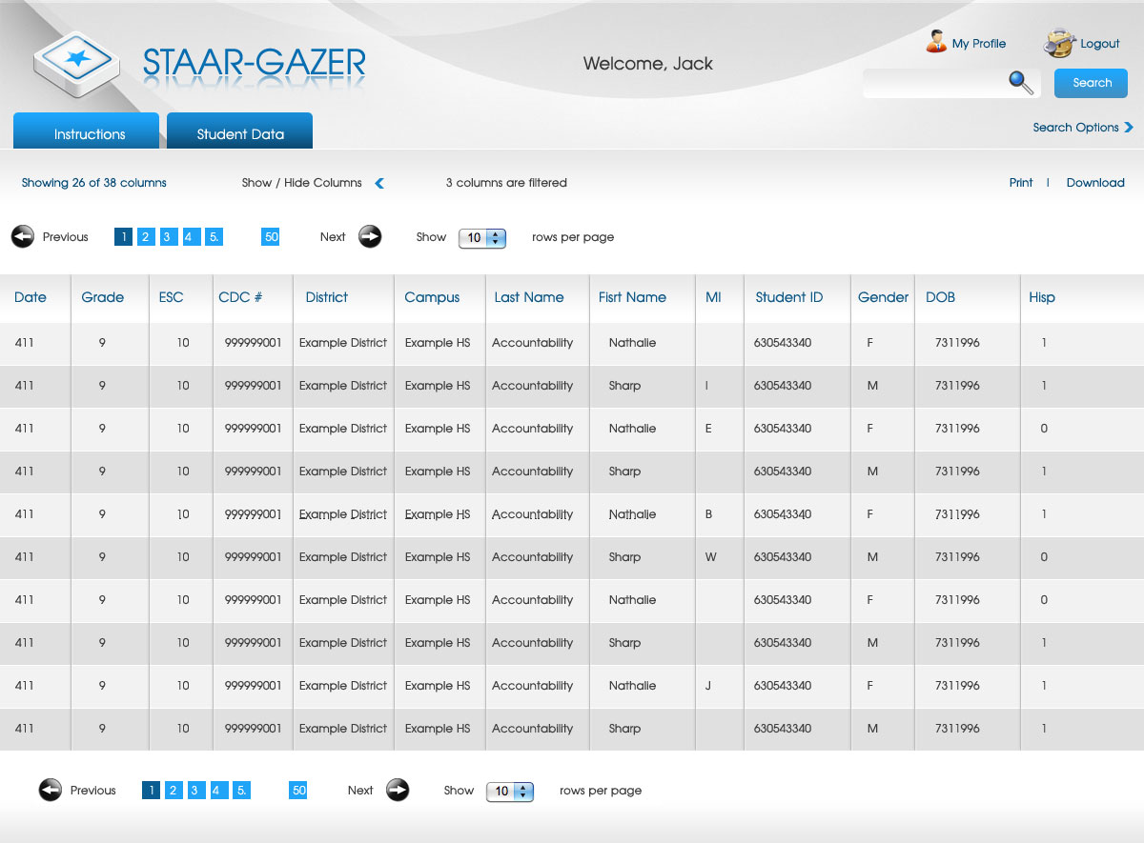Image resolution: width=1144 pixels, height=843 pixels.
Task: Click the blue Search button
Action: [x=1091, y=83]
